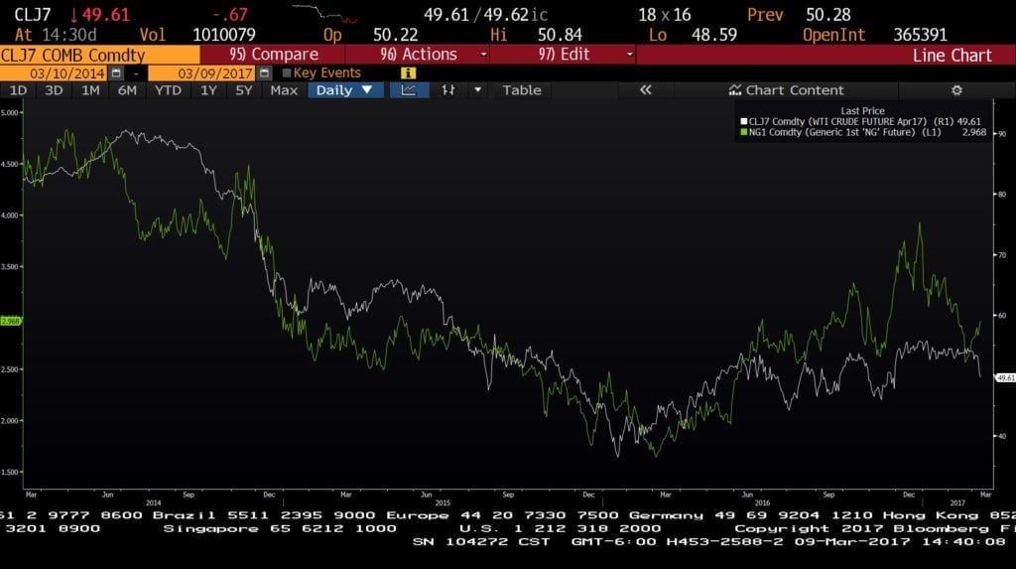Select CLJ7 Comdty WTI Crude legend entry
Image resolution: width=1016 pixels, height=569 pixels.
click(x=860, y=121)
